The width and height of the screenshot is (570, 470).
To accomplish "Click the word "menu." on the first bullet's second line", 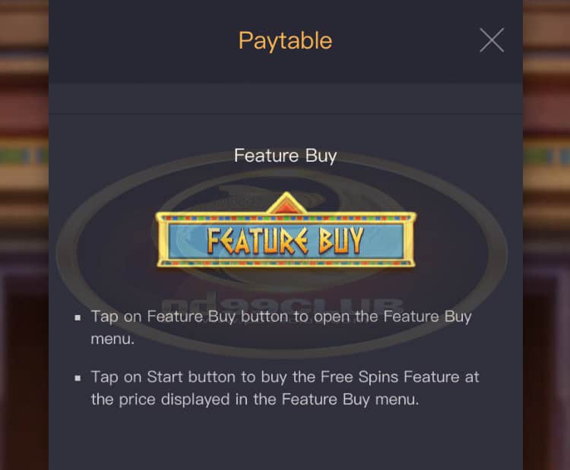I will (x=112, y=339).
